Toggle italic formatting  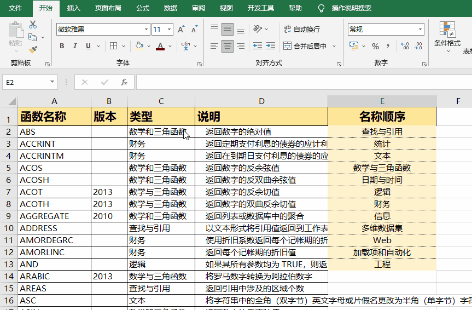coord(75,47)
